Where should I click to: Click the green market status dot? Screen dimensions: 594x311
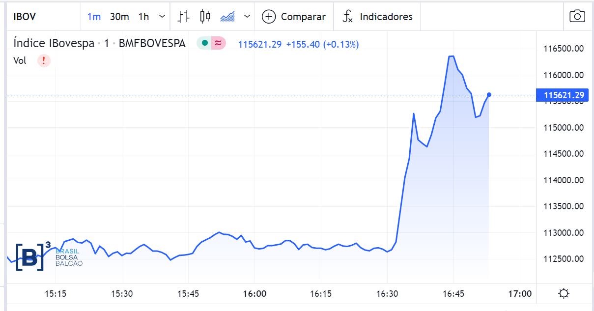(204, 43)
